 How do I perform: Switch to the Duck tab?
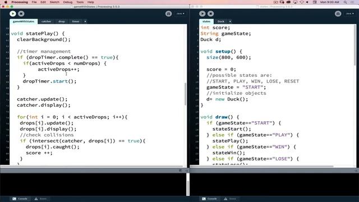pos(220,21)
